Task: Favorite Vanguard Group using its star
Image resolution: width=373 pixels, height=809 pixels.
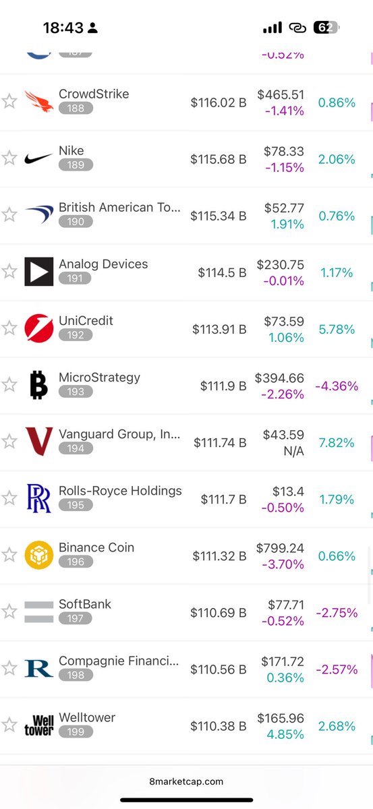Action: click(9, 442)
